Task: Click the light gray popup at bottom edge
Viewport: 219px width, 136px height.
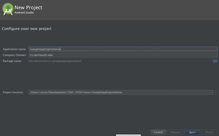Action: point(128,135)
